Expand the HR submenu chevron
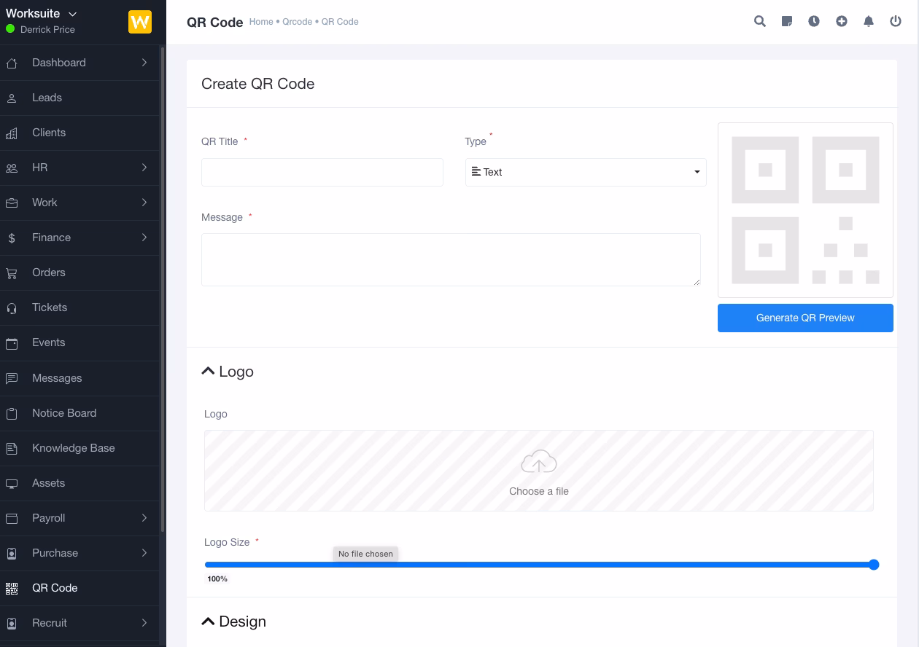The image size is (919, 647). coord(144,168)
